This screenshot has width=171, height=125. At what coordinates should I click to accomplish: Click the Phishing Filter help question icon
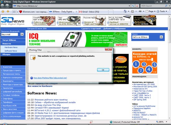tap(31, 78)
